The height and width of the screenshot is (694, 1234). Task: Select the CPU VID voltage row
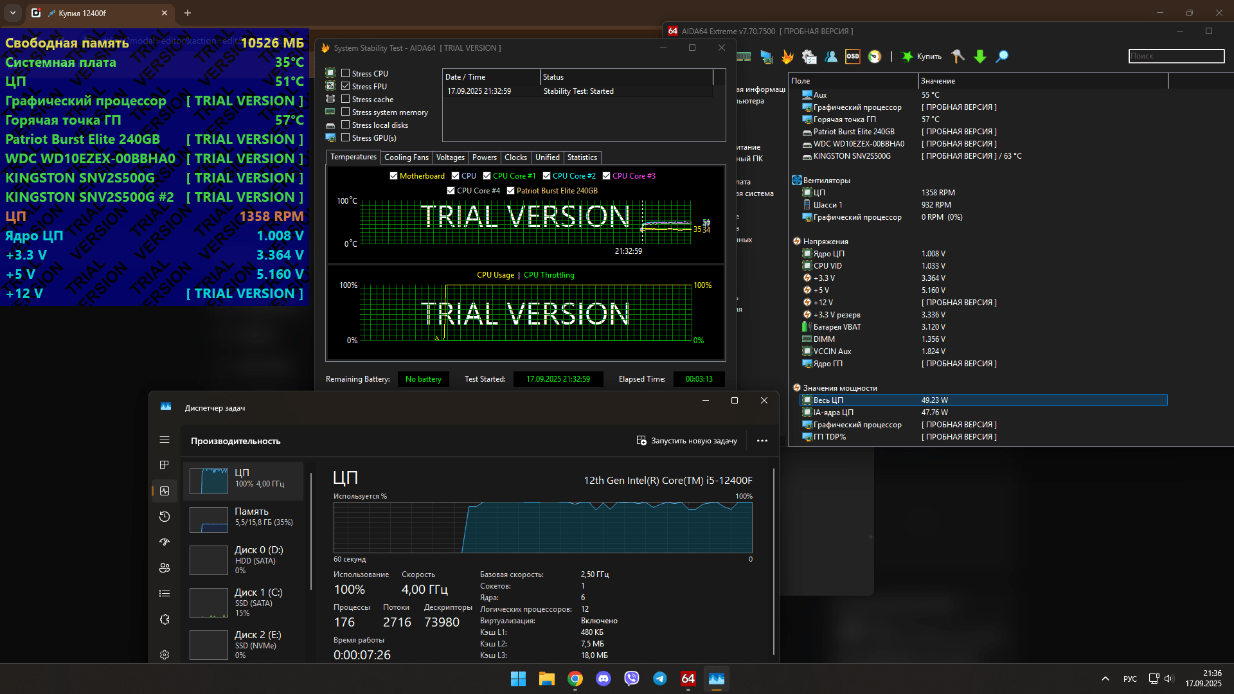pos(983,266)
